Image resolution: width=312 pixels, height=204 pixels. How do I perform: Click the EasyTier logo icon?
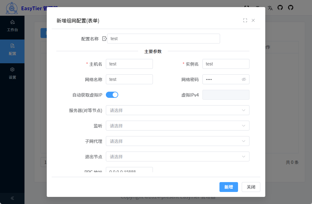point(12,8)
